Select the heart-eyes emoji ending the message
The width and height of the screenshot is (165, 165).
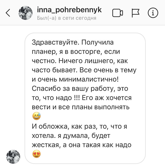pyautogui.click(x=37, y=154)
